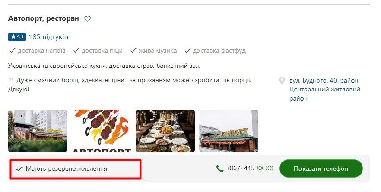The width and height of the screenshot is (381, 192).
Task: Open banquet table photo thumbnail
Action: 165,131
